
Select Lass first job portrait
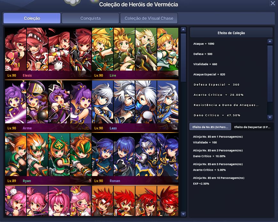(x=103, y=102)
